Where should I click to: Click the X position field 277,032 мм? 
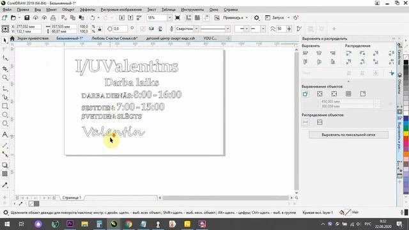28,27
